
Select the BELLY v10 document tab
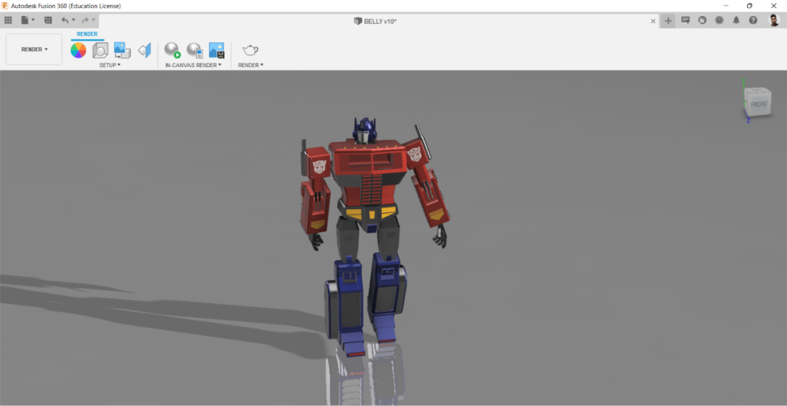pos(375,20)
